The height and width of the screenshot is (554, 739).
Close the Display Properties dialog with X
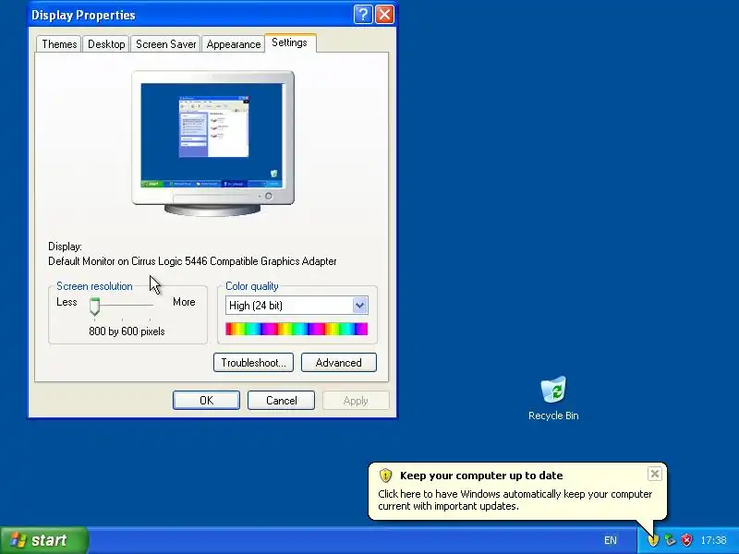[384, 15]
